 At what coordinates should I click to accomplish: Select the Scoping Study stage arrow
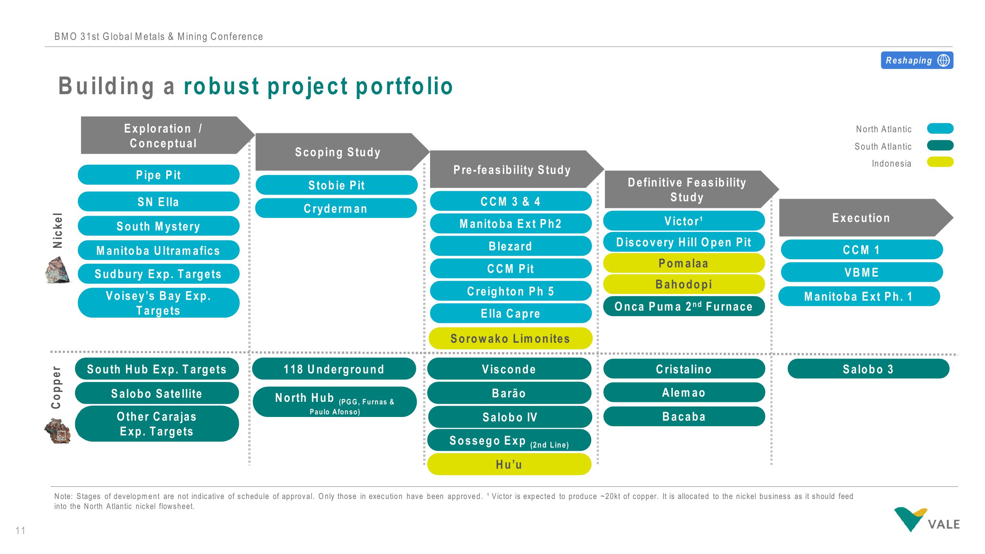(342, 152)
